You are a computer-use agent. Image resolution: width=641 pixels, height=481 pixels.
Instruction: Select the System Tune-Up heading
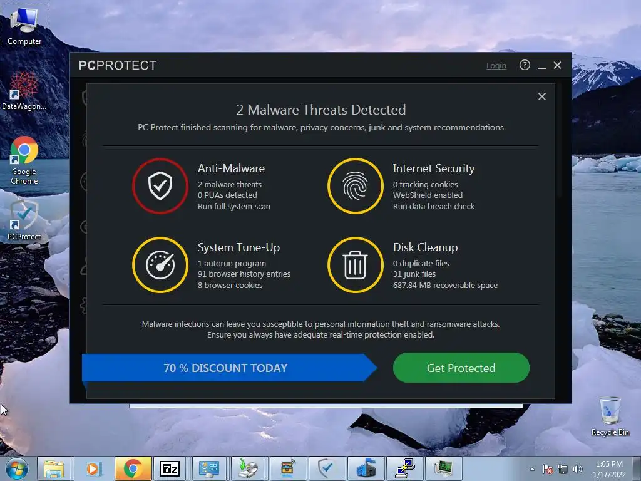pyautogui.click(x=238, y=247)
